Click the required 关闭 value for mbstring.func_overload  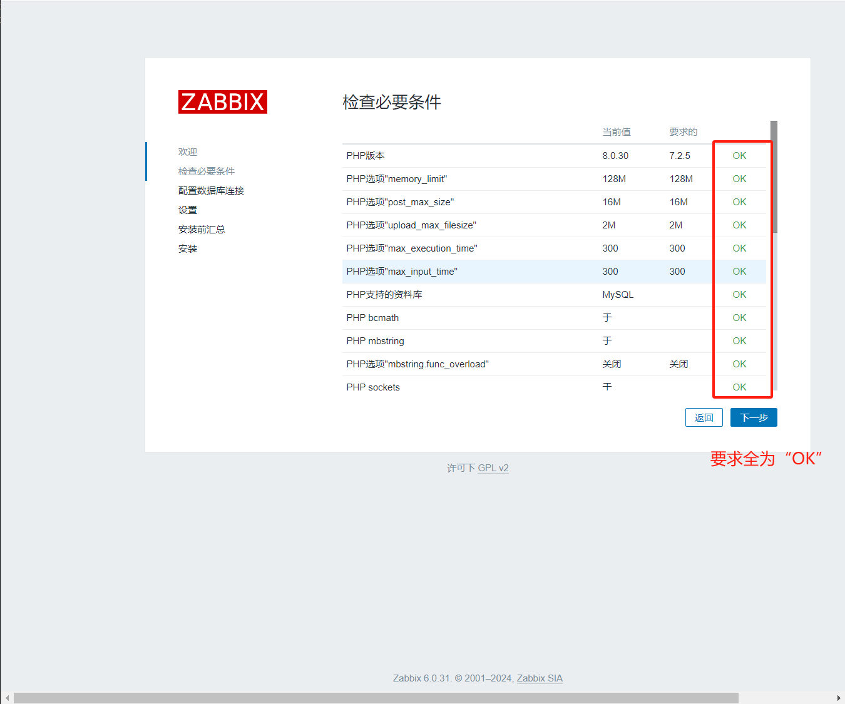pyautogui.click(x=679, y=364)
